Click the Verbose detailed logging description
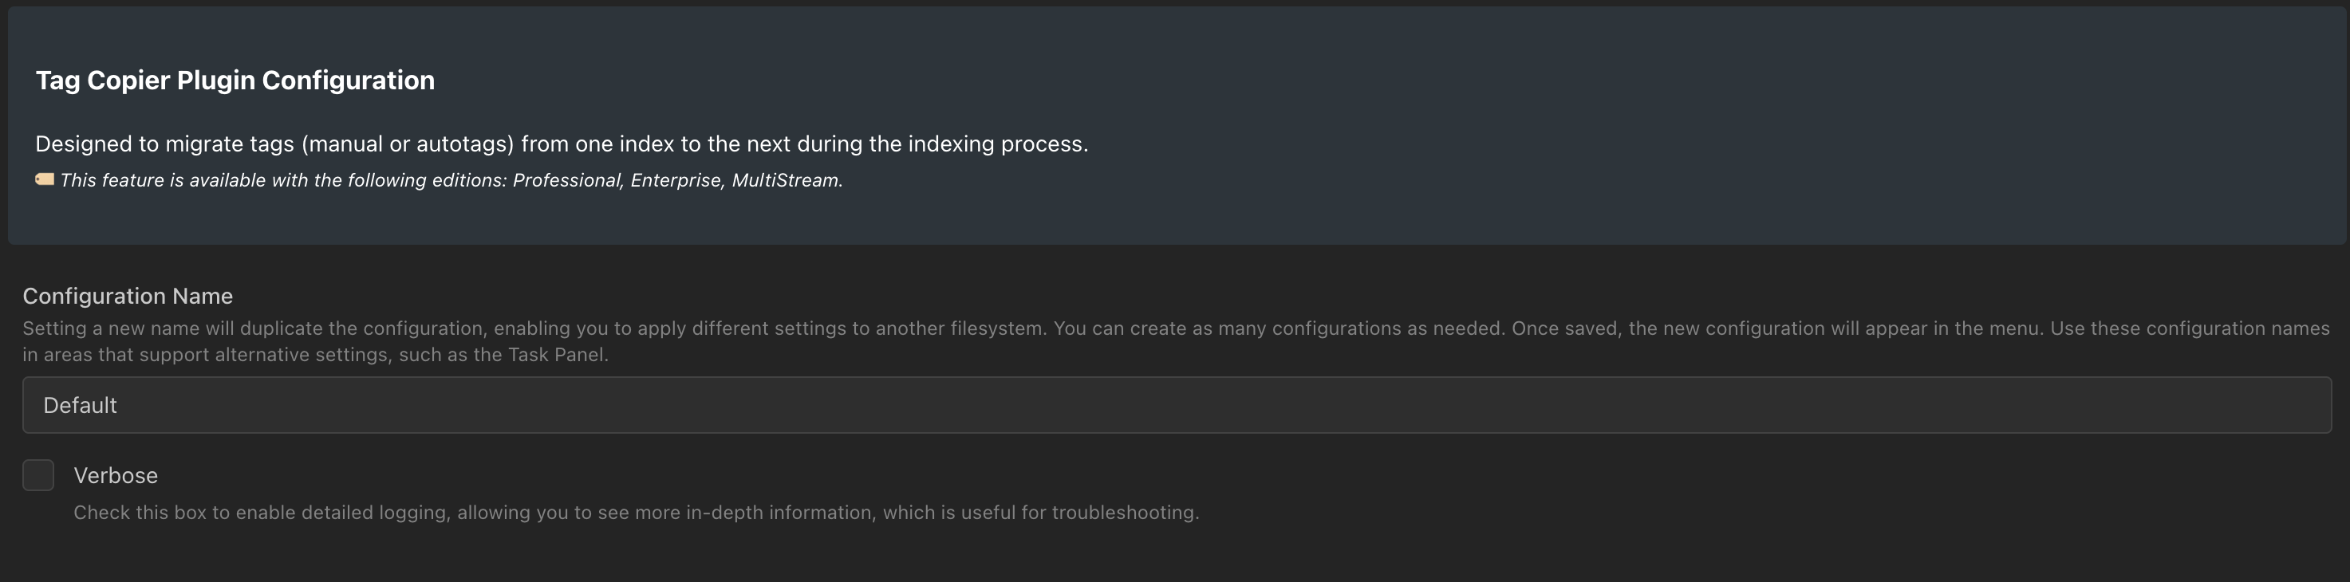Viewport: 2350px width, 582px height. coord(637,513)
